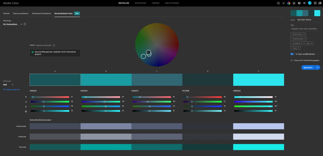Click the Tags input field
The image size is (323, 156).
(x=305, y=29)
